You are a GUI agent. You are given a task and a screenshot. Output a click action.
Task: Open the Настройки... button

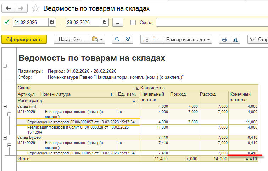(x=72, y=39)
